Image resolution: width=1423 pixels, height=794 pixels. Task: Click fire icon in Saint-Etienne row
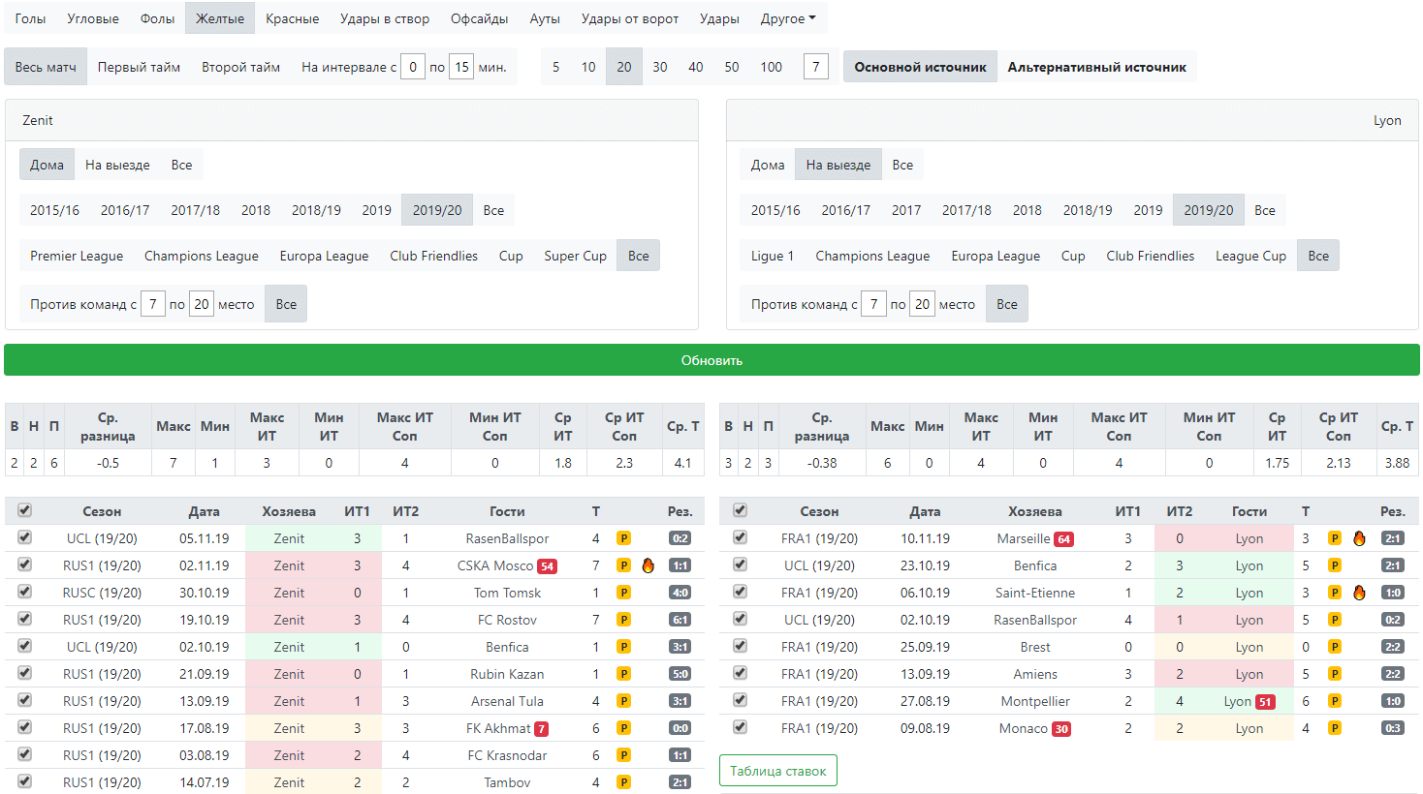tap(1359, 593)
